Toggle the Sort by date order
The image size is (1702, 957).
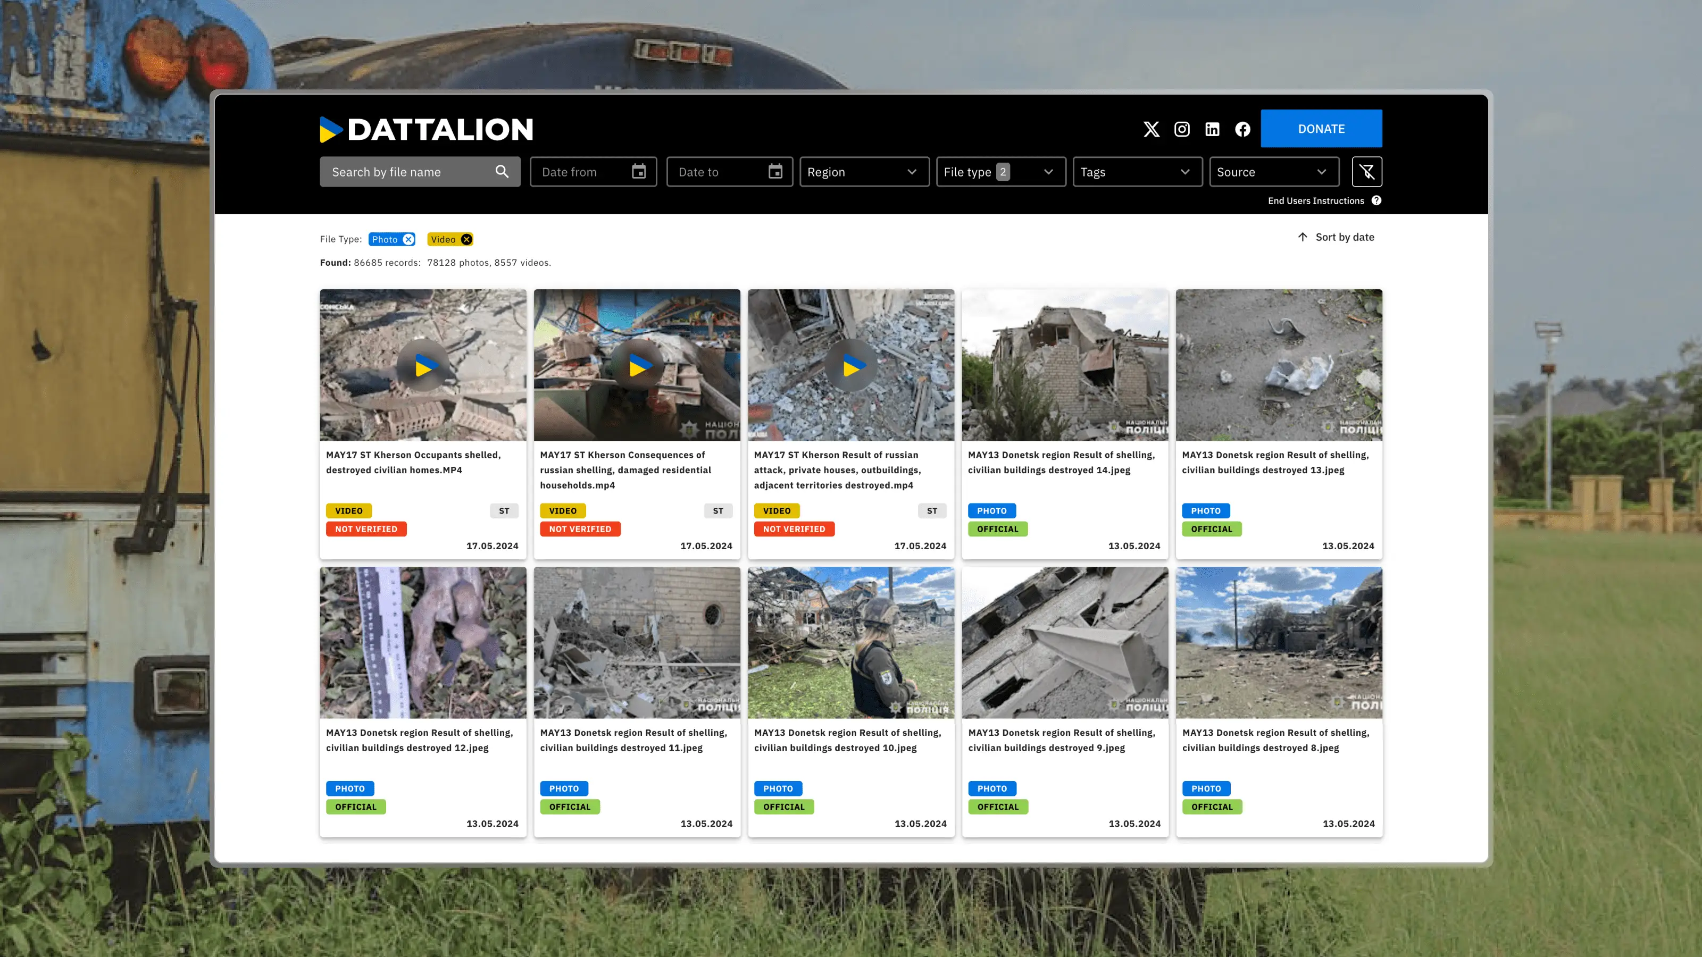(x=1334, y=237)
